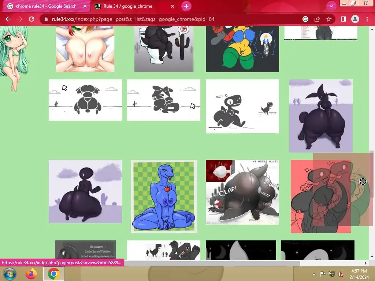Restore down the Chrome window
375x281 pixels.
pyautogui.click(x=353, y=3)
